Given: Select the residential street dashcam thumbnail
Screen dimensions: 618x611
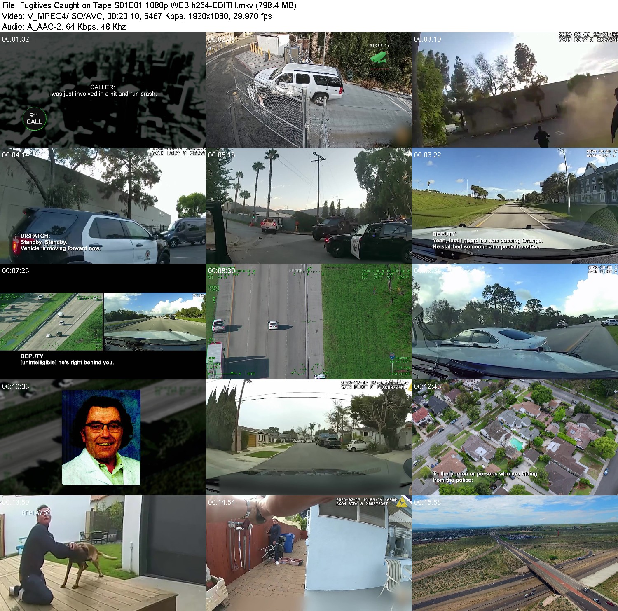Looking at the screenshot, I should (309, 438).
